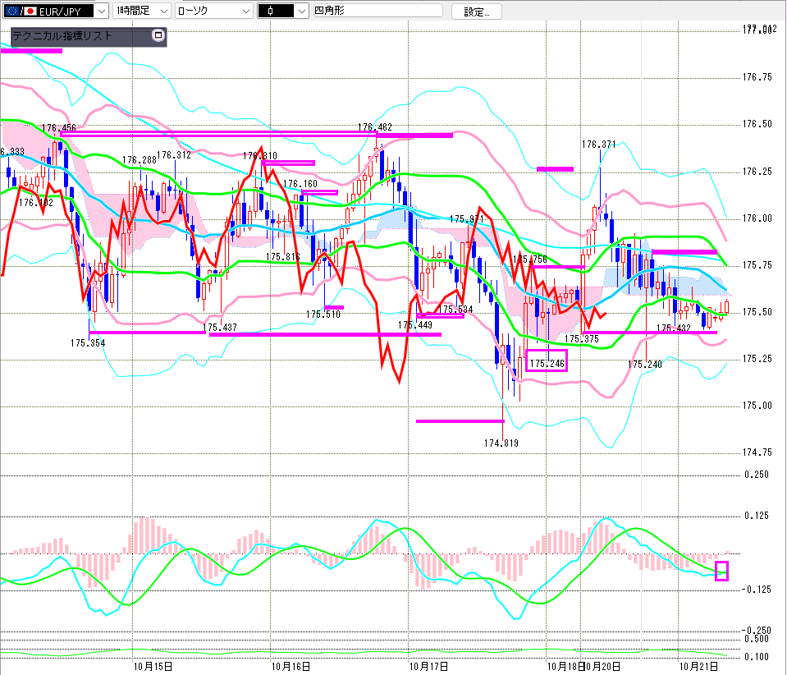Viewport: 787px width, 675px height.
Task: Select the magenta rectangle around 175.246
Action: coord(546,360)
